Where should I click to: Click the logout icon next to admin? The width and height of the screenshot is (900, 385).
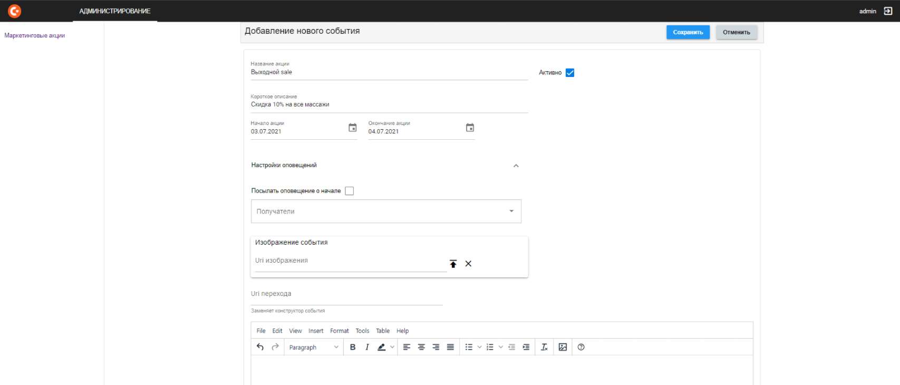pyautogui.click(x=888, y=11)
